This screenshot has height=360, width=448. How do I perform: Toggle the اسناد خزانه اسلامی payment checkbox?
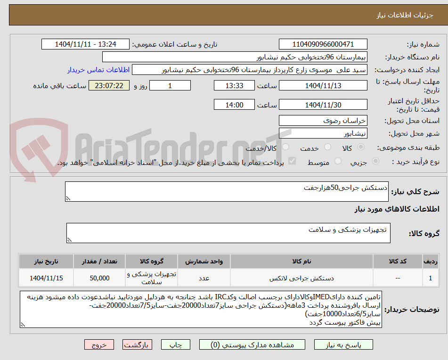click(292, 161)
